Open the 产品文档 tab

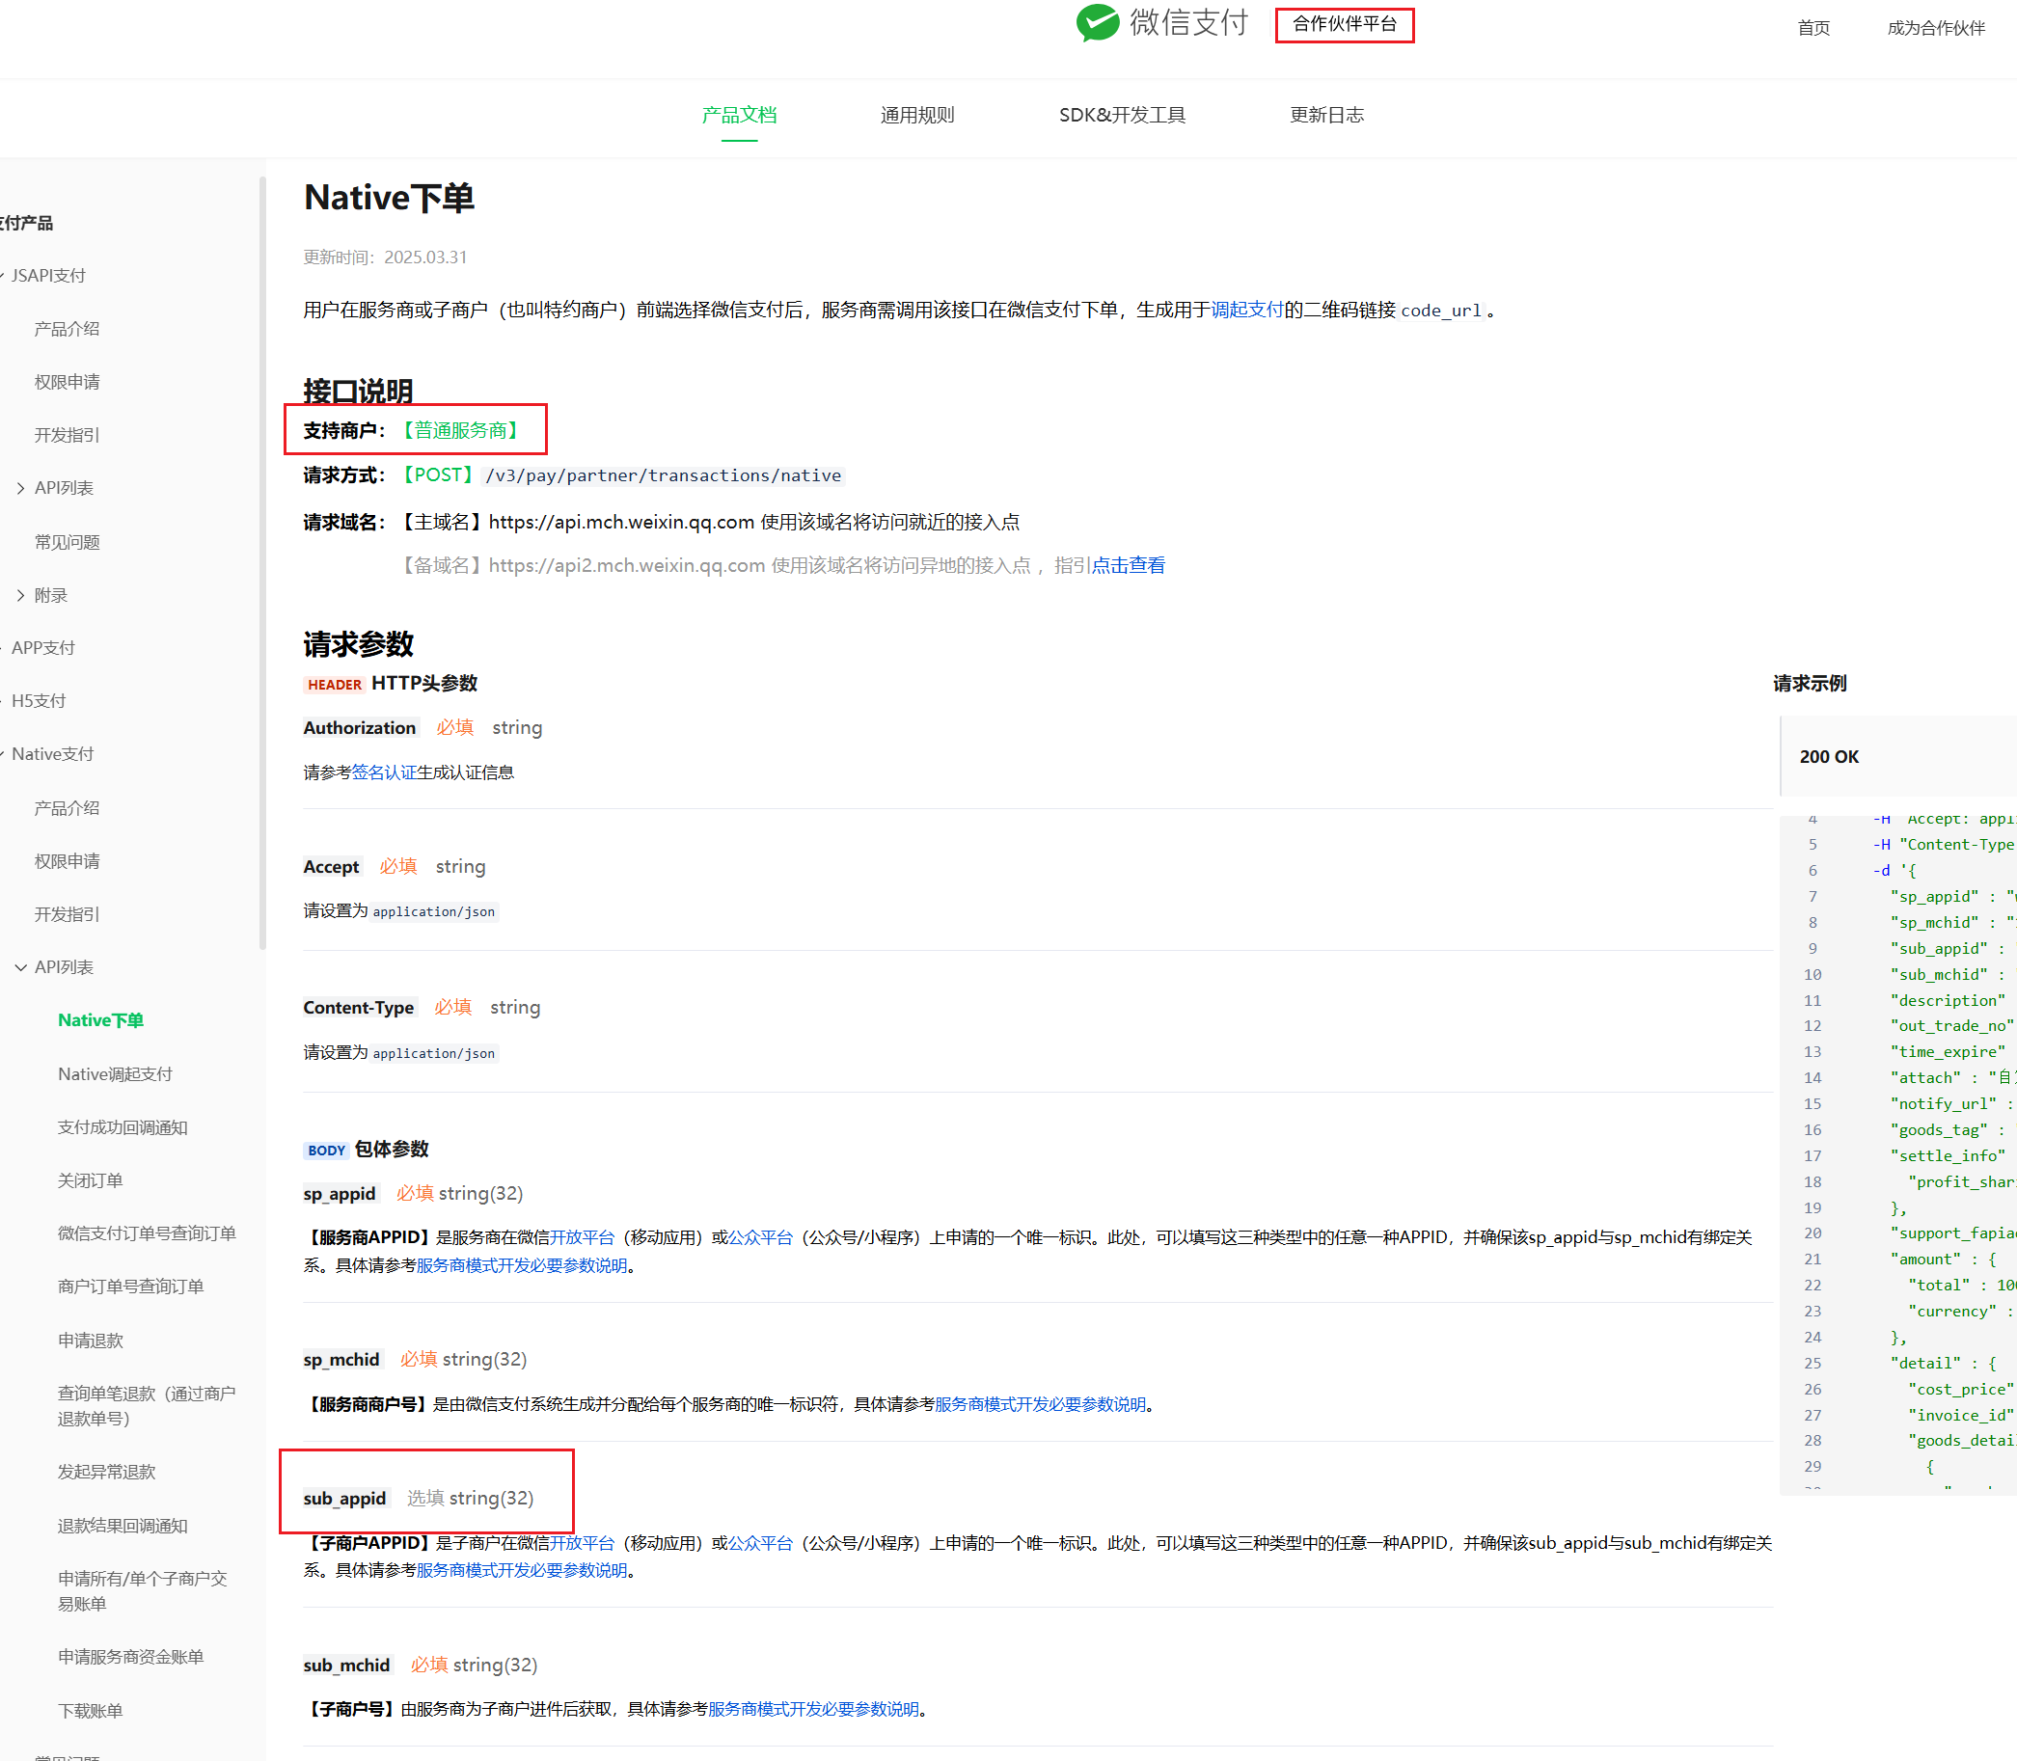tap(739, 115)
